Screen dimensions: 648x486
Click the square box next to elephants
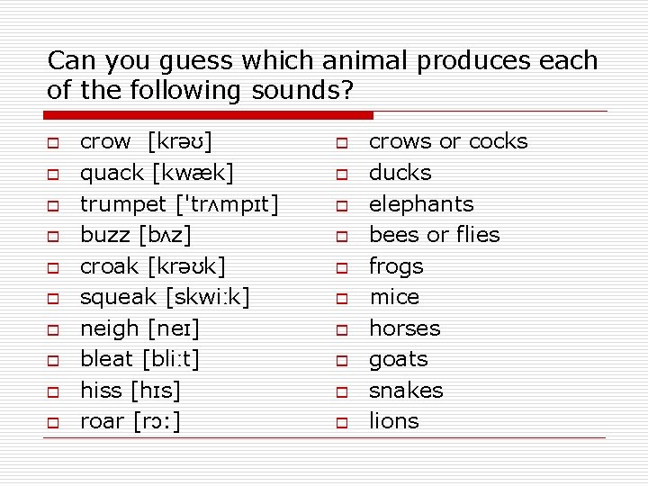pyautogui.click(x=343, y=206)
